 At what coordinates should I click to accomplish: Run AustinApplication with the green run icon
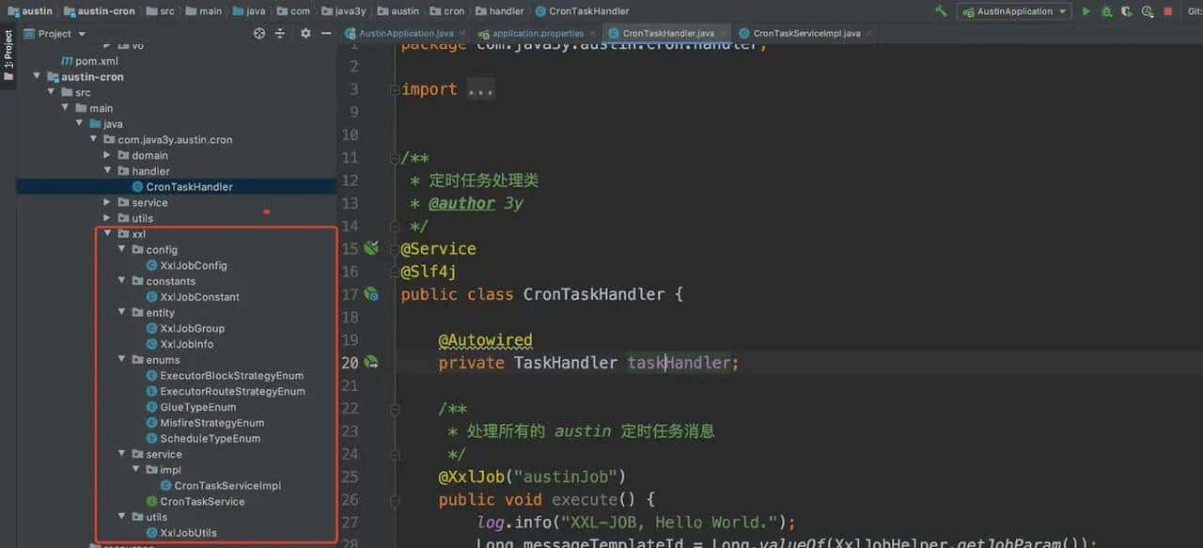tap(1086, 10)
